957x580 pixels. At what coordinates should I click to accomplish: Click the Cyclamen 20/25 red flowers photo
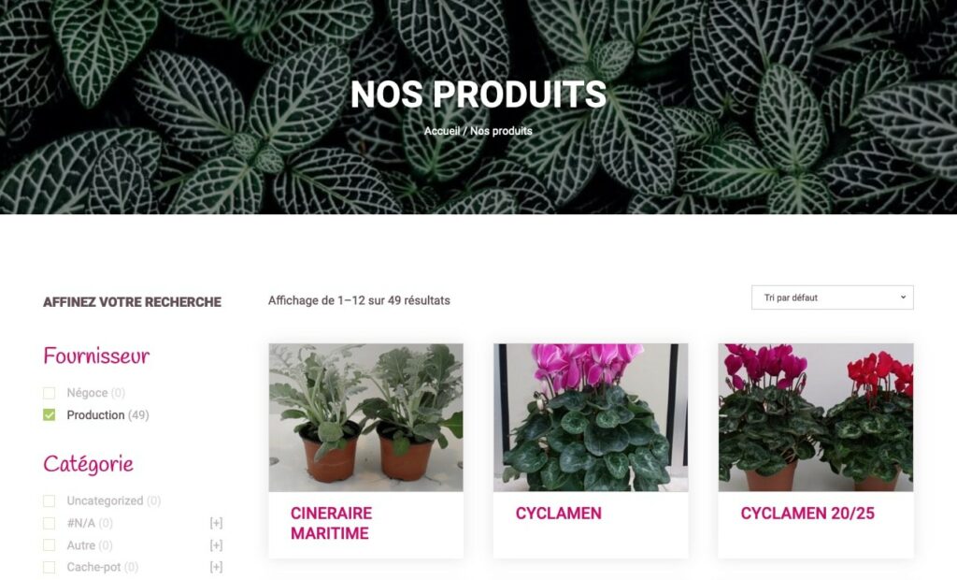[816, 417]
